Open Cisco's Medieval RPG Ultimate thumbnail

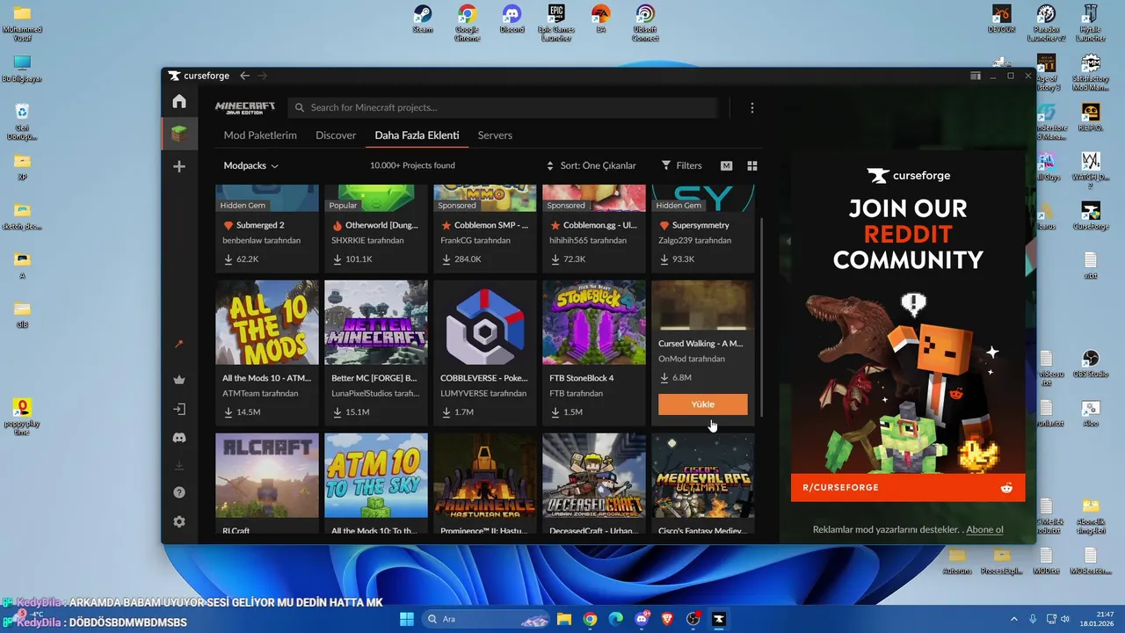click(x=703, y=475)
